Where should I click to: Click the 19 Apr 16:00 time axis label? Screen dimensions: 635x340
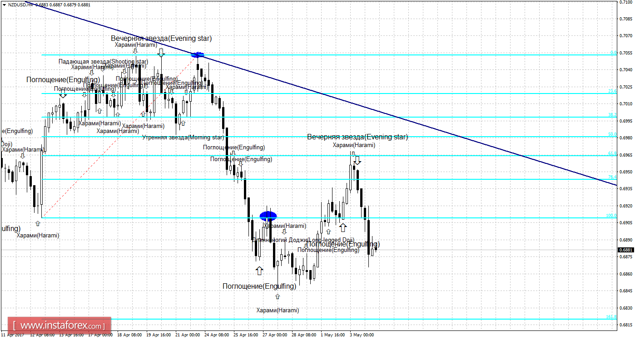158,335
